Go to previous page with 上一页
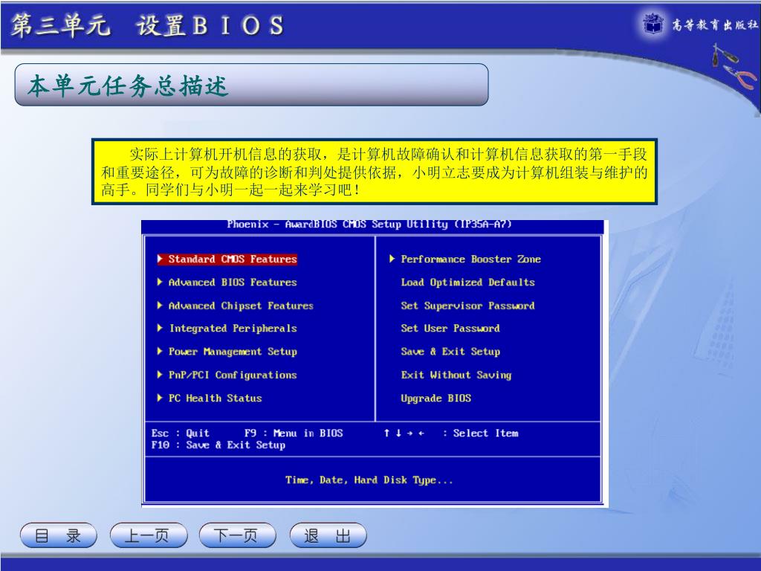 pos(149,535)
